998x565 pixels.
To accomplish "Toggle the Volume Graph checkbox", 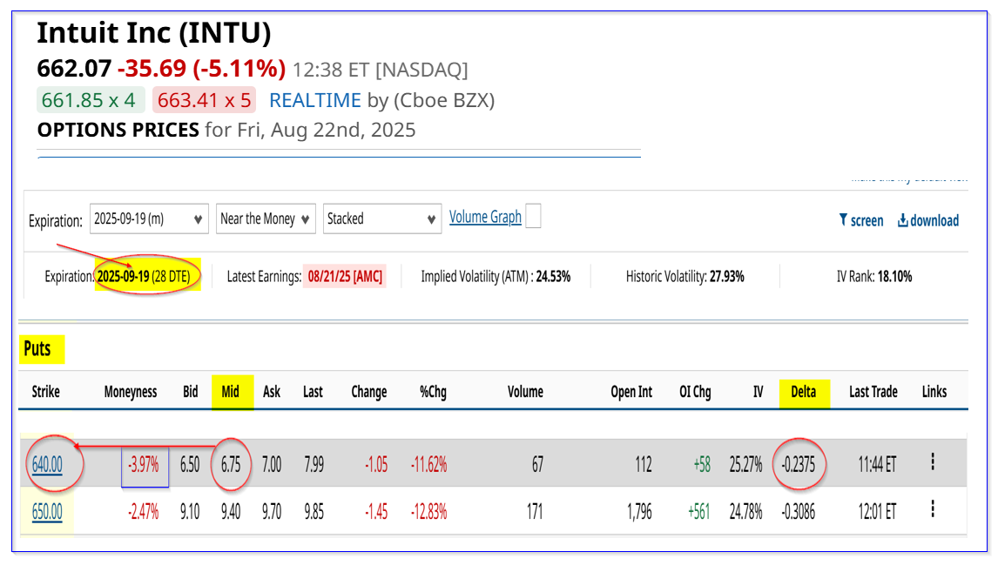I will pos(533,217).
